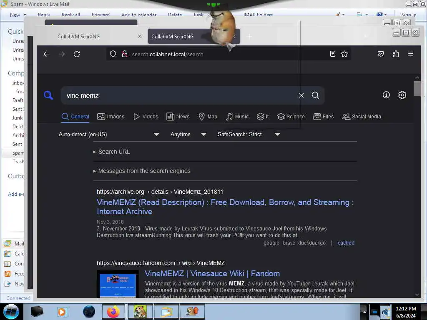Viewport: 427px width, 320px height.
Task: Open the media player taskbar icon
Action: click(x=62, y=312)
